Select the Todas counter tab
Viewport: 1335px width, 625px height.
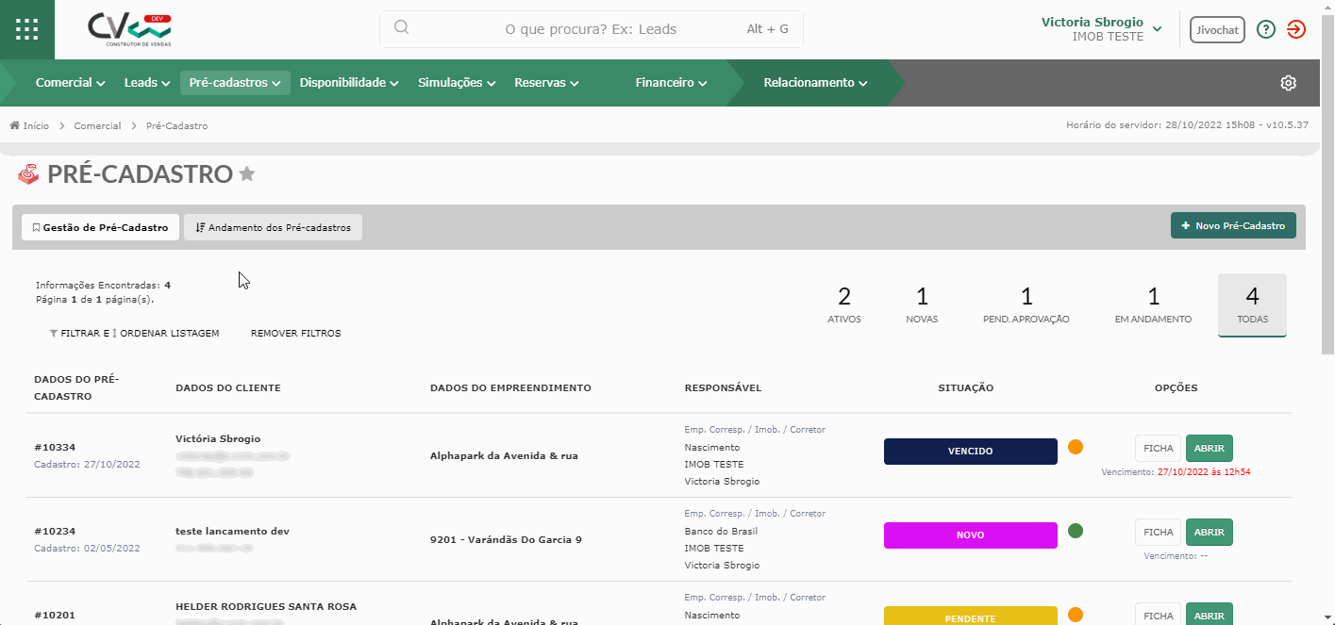[x=1252, y=304]
